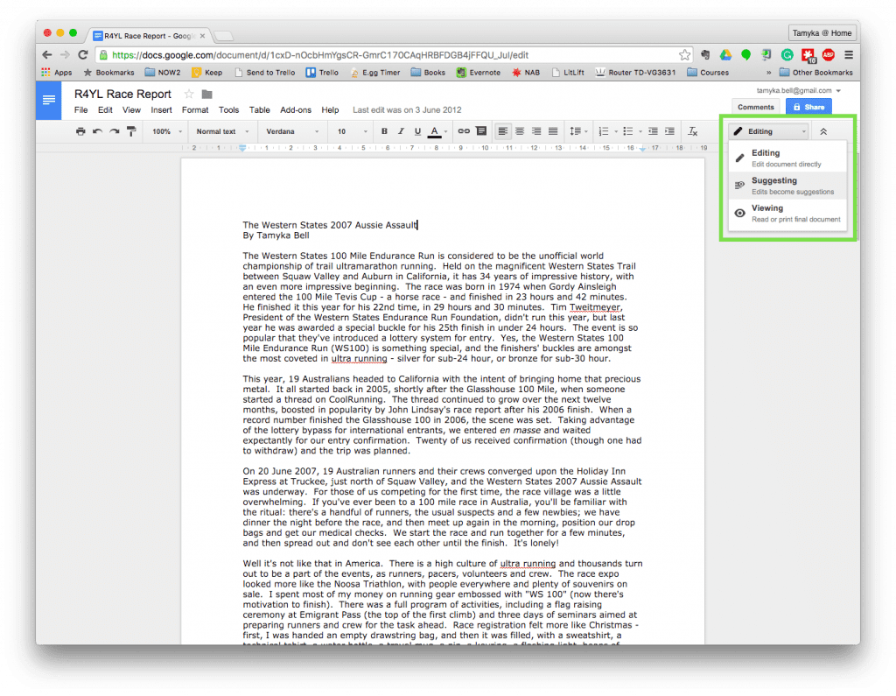
Task: Open the Other Bookmarks folder
Action: coord(816,73)
